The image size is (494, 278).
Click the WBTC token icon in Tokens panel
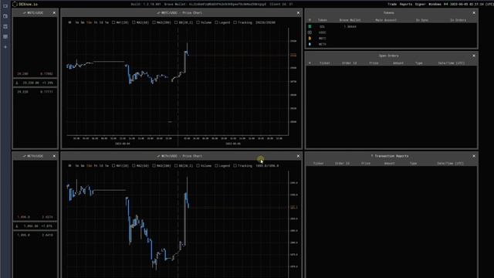point(310,39)
